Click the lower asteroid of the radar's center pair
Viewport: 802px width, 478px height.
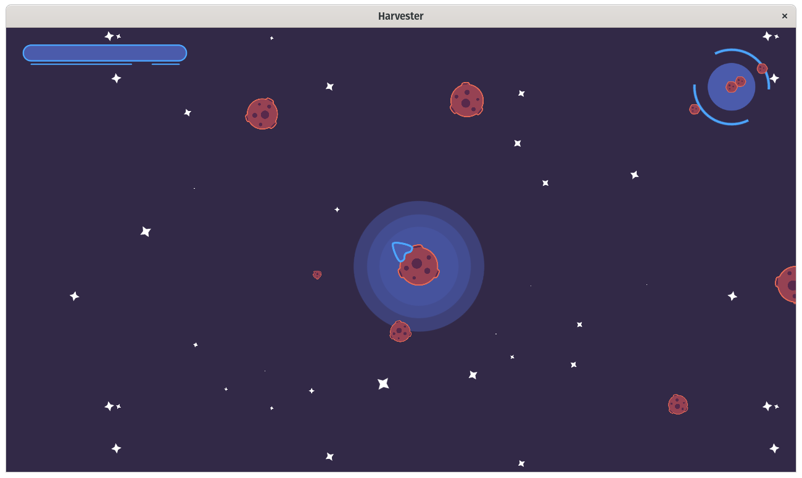click(x=732, y=87)
